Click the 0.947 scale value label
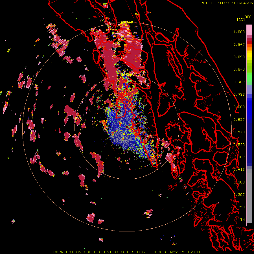254x254 pixels. tap(239, 44)
